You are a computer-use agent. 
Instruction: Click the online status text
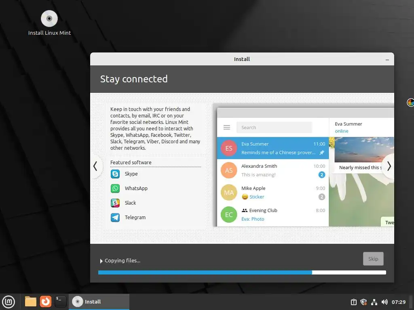click(x=341, y=131)
